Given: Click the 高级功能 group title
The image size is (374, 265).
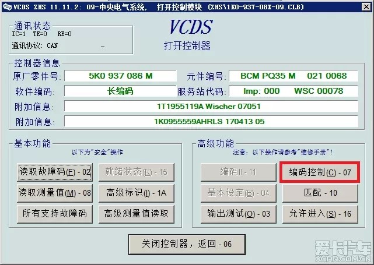Looking at the screenshot, I should (x=216, y=144).
